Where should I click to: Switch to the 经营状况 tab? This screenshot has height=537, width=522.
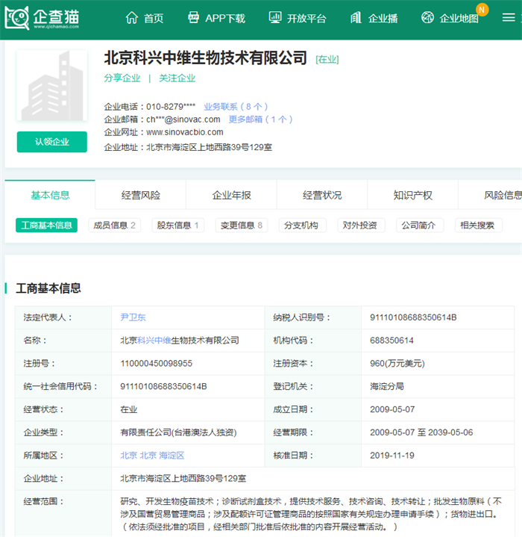pyautogui.click(x=322, y=195)
